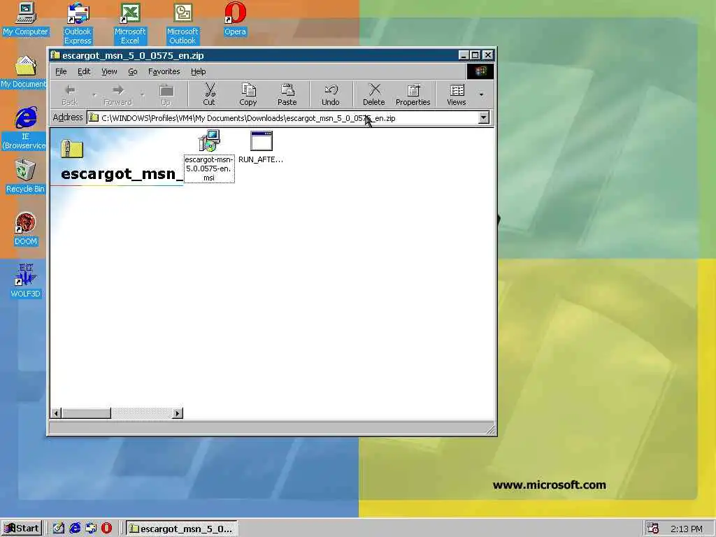
Task: Open the Help menu
Action: point(198,72)
